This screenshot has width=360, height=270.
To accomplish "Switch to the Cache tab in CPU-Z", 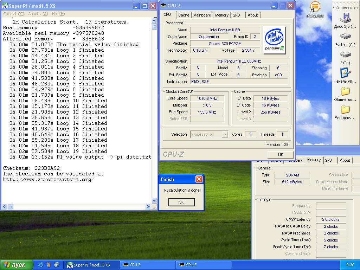I will coord(184,15).
